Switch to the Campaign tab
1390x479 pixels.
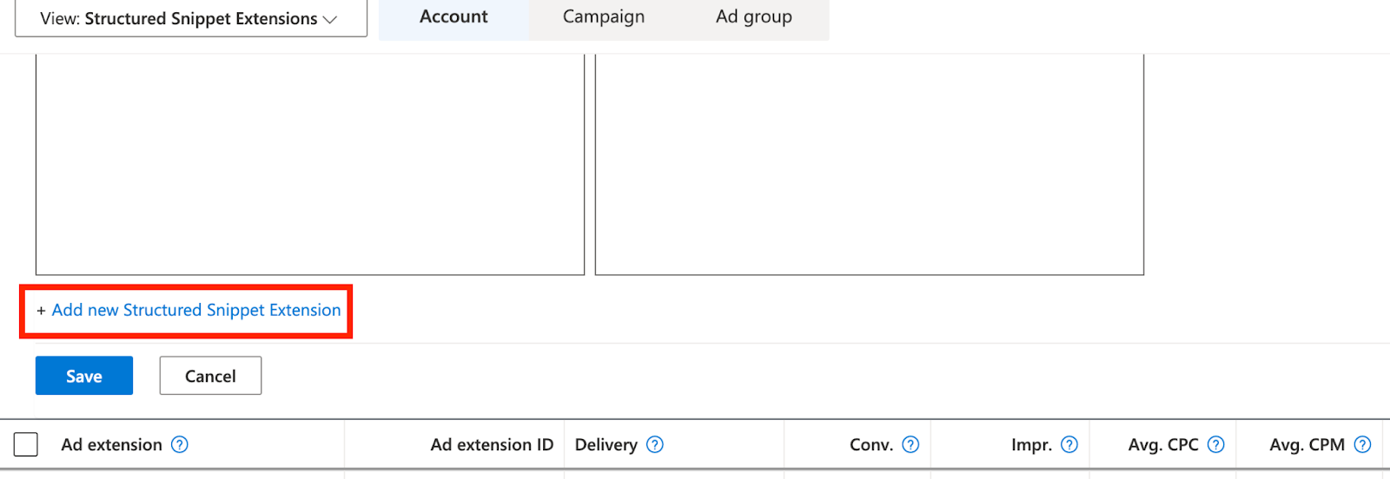coord(604,17)
